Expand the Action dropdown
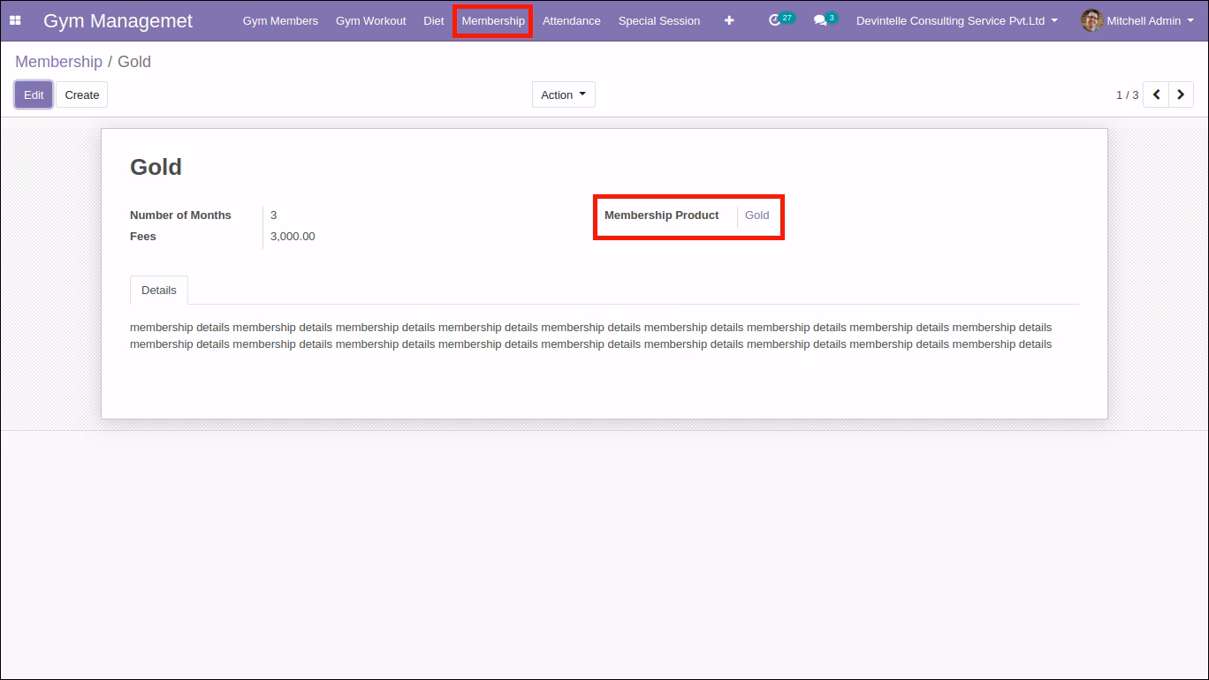Screen dimensions: 1209x680 pyautogui.click(x=564, y=94)
